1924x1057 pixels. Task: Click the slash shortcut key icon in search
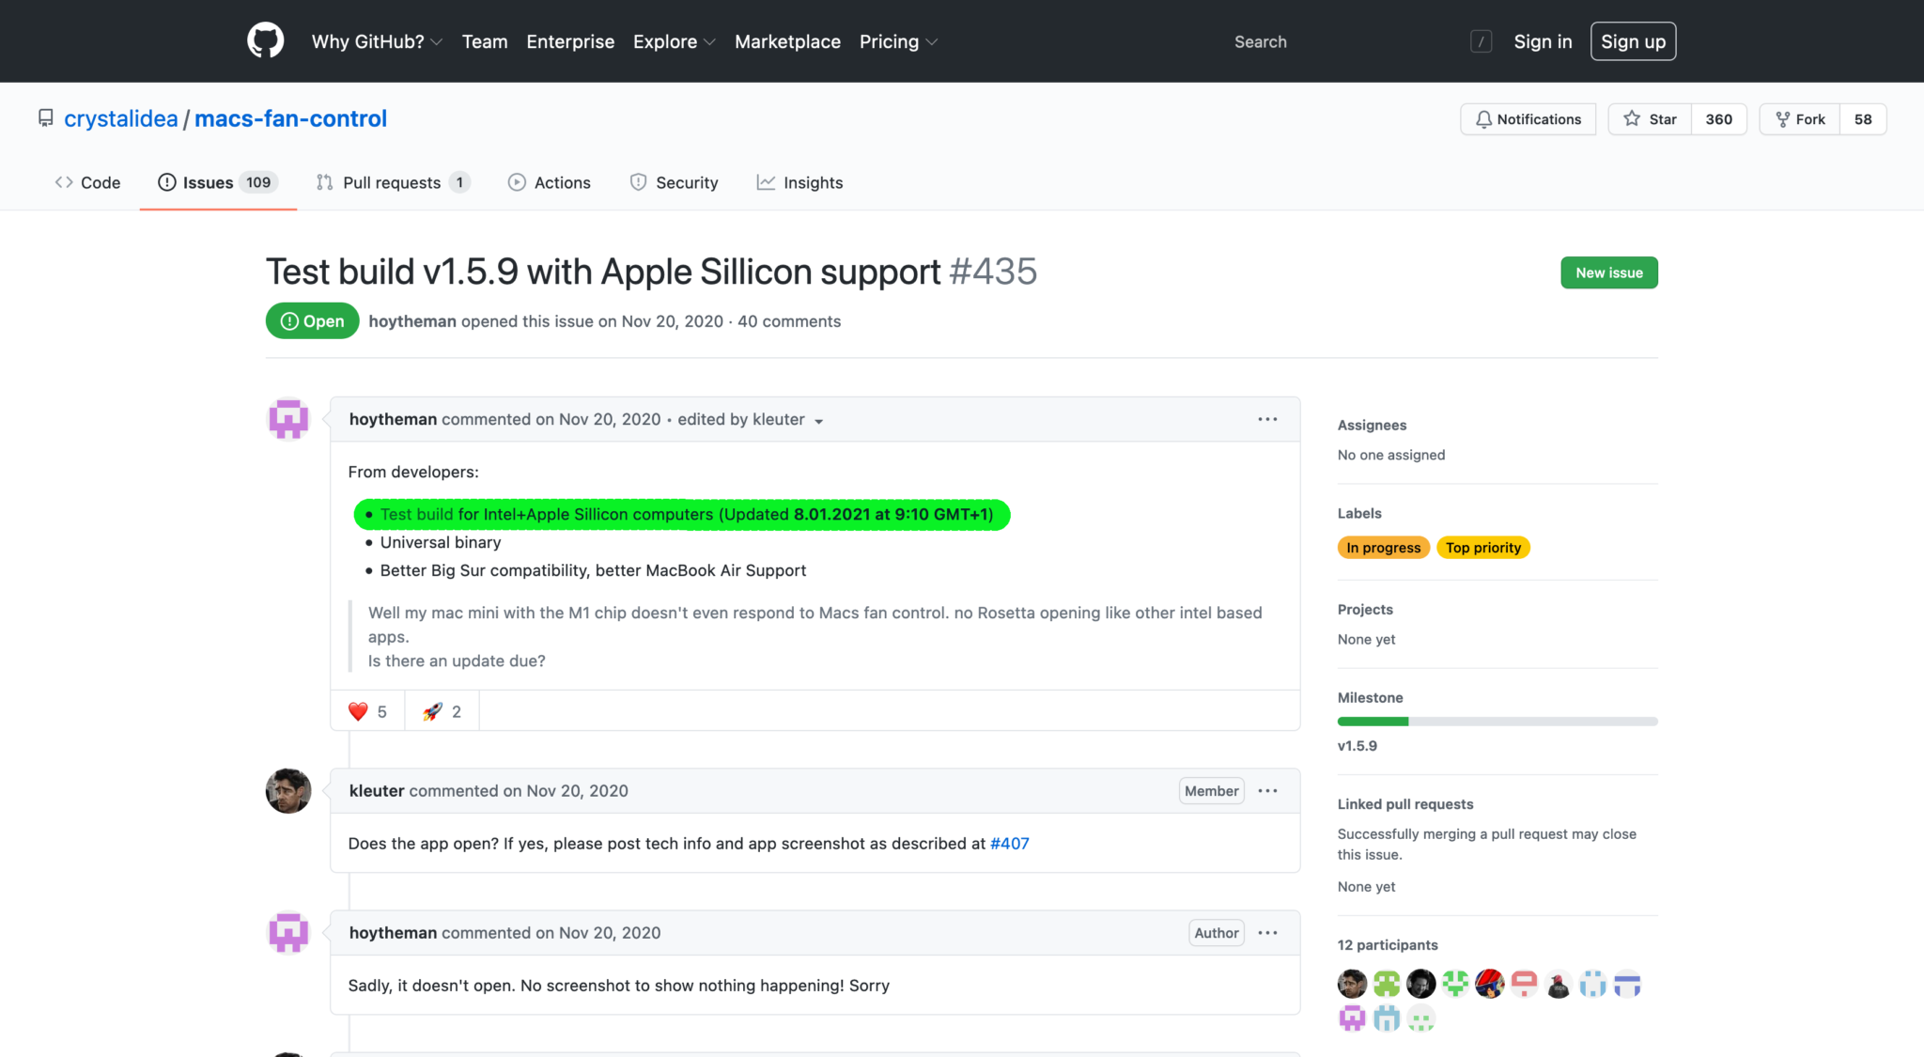coord(1481,41)
